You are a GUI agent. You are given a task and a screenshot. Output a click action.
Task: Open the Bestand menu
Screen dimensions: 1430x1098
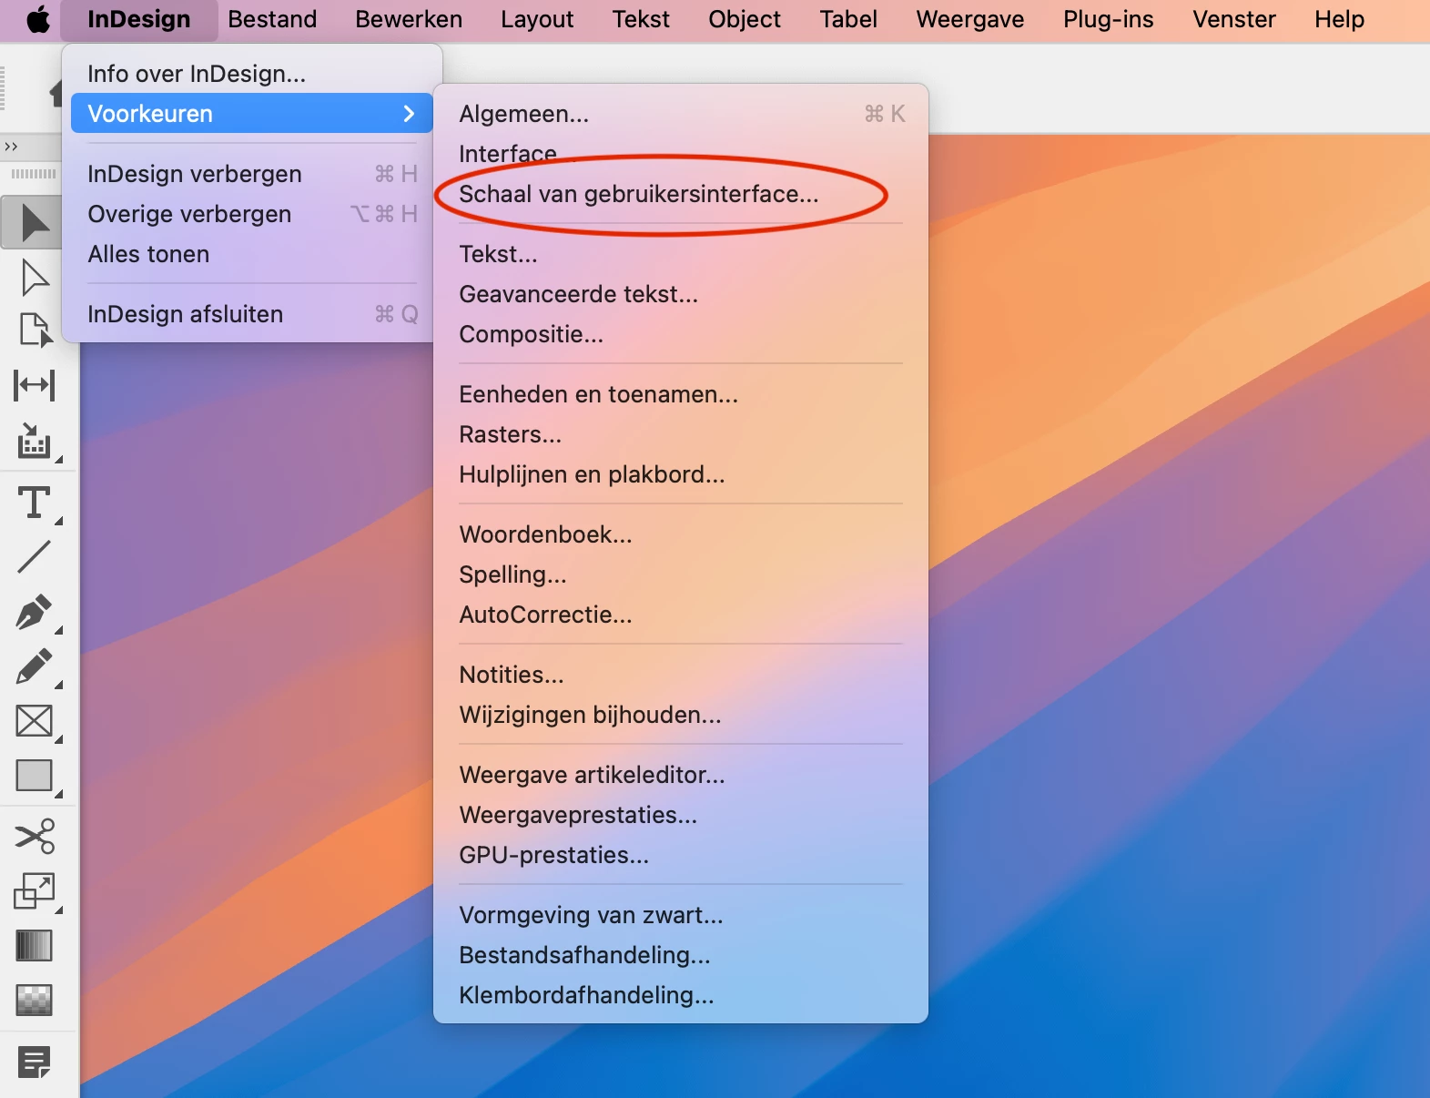[x=272, y=19]
